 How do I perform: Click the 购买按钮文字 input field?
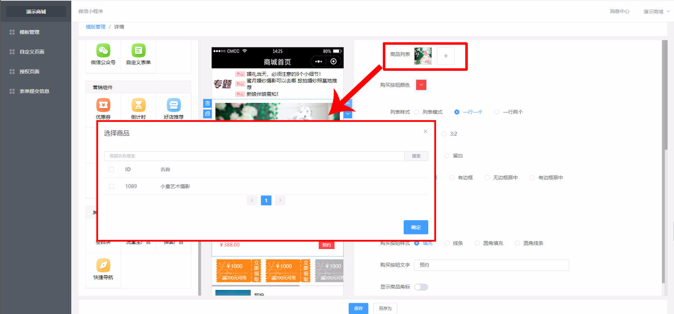tap(492, 265)
